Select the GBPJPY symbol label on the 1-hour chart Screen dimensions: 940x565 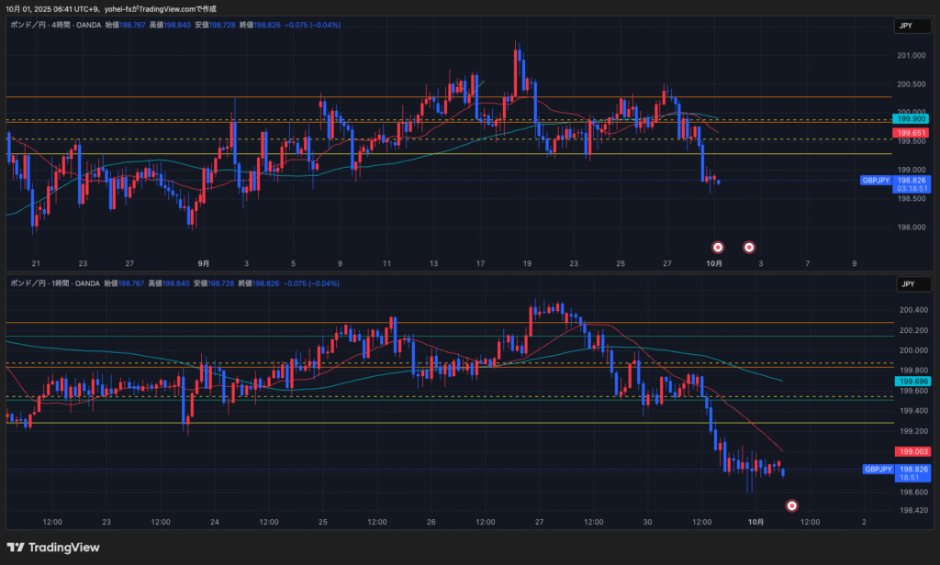point(878,469)
